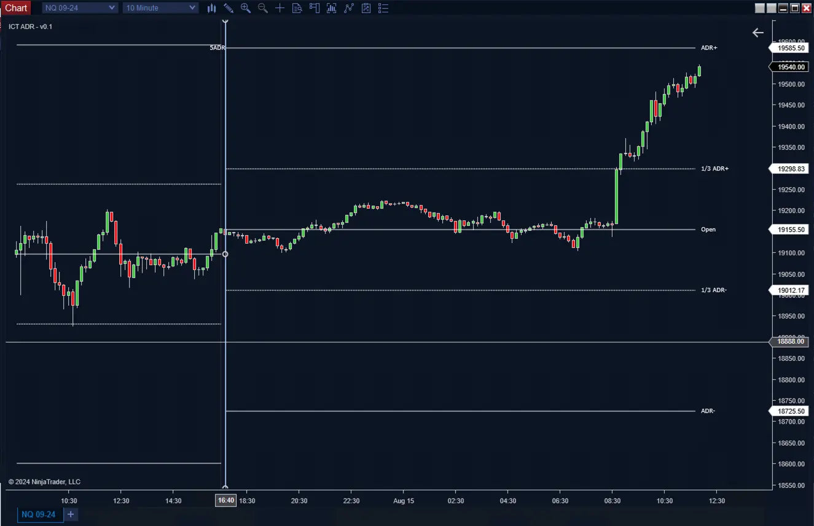
Task: Click the zoom in magnifier icon
Action: tap(246, 8)
